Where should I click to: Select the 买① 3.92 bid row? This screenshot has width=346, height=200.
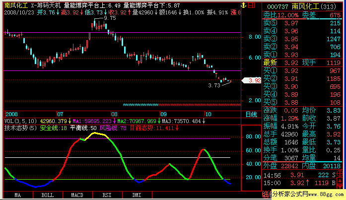pos(302,71)
